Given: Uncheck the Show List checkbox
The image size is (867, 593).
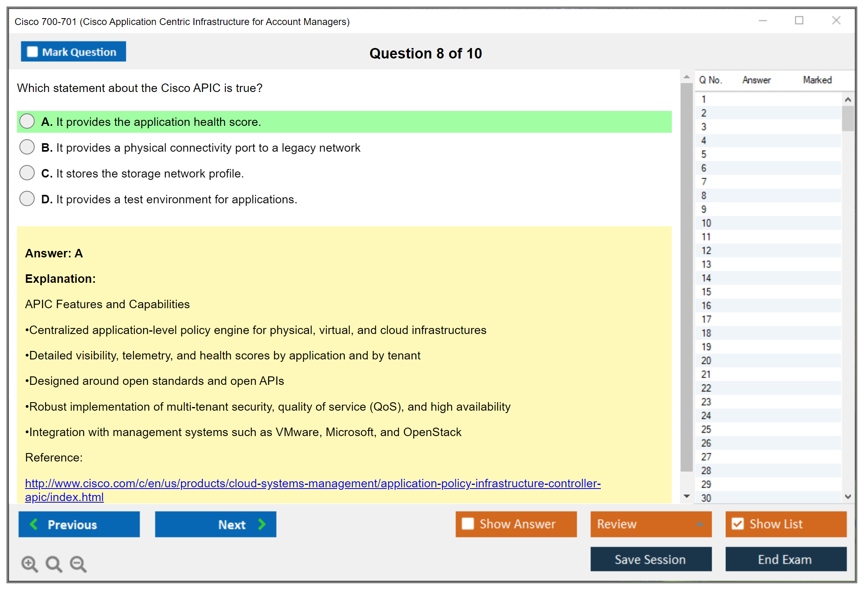Looking at the screenshot, I should click(x=738, y=524).
